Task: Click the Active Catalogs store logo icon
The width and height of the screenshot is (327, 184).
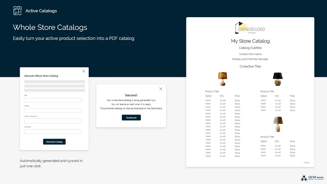Action: 17,11
